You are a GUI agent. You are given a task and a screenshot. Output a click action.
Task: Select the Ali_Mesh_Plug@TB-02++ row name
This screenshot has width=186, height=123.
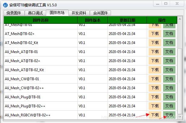tap(25, 106)
